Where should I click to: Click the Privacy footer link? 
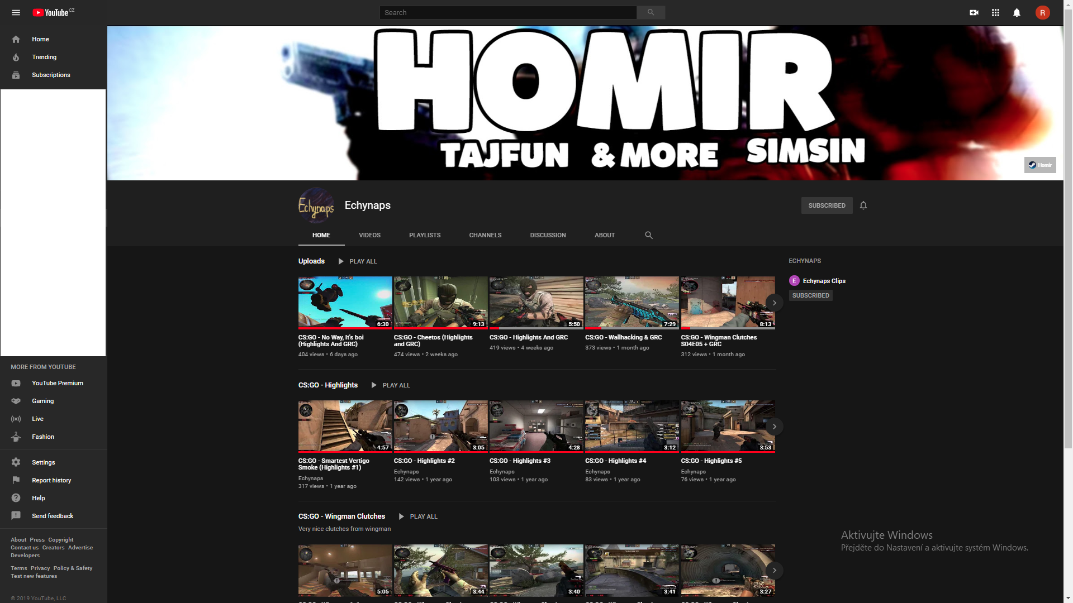(40, 568)
